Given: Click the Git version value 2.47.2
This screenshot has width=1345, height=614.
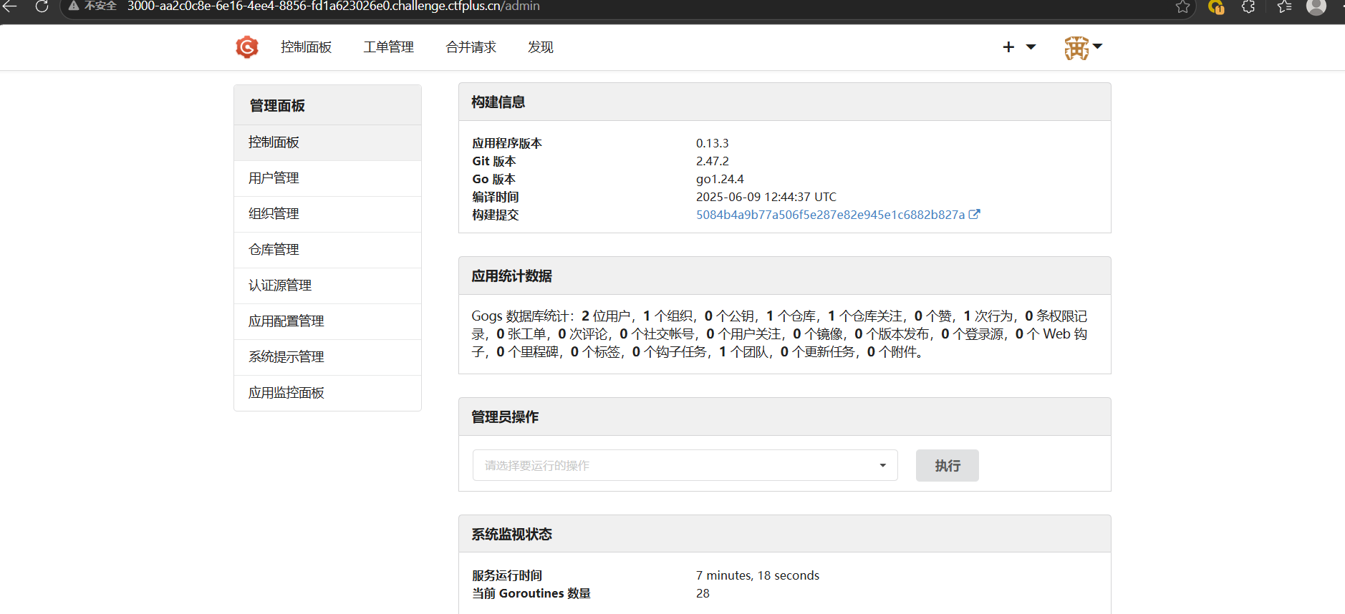Looking at the screenshot, I should [712, 161].
